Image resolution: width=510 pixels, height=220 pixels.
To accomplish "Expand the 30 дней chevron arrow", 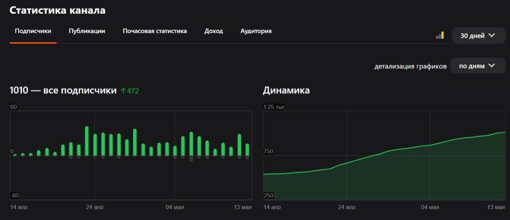I will click(x=492, y=36).
